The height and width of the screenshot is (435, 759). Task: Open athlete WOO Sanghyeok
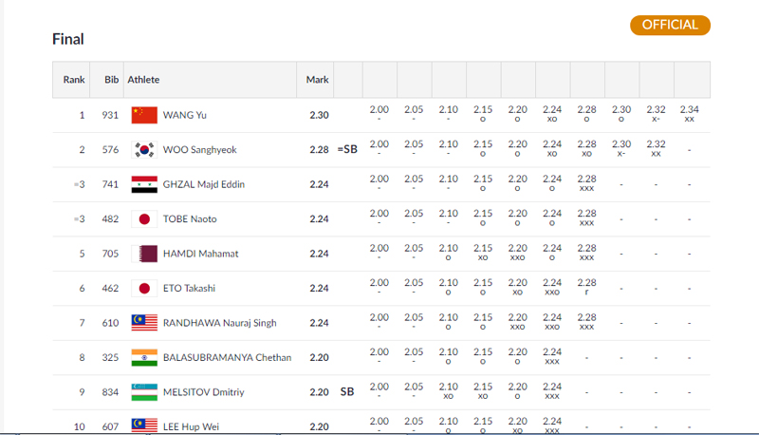[199, 150]
